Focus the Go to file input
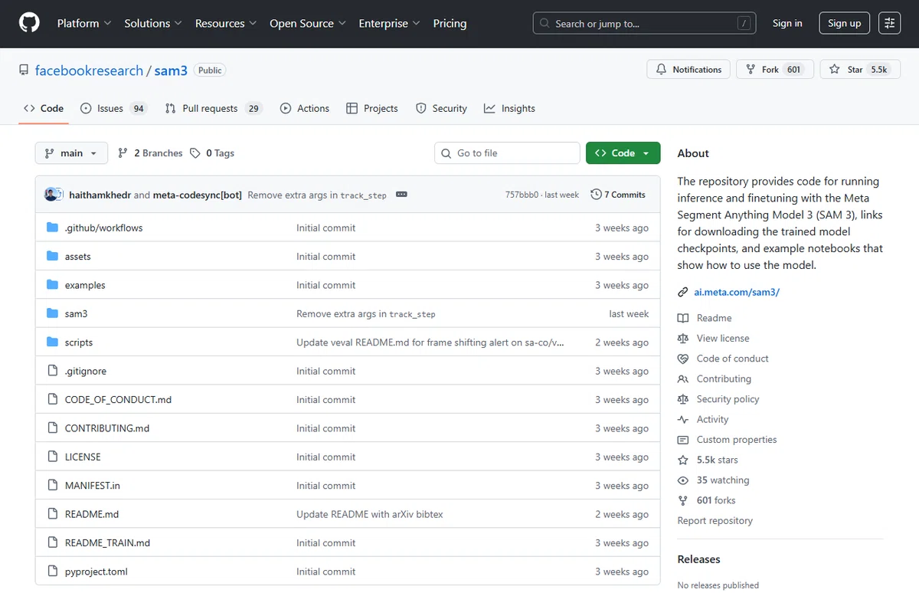 point(507,153)
